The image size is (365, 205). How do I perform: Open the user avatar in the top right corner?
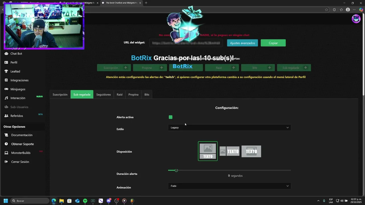[x=356, y=19]
